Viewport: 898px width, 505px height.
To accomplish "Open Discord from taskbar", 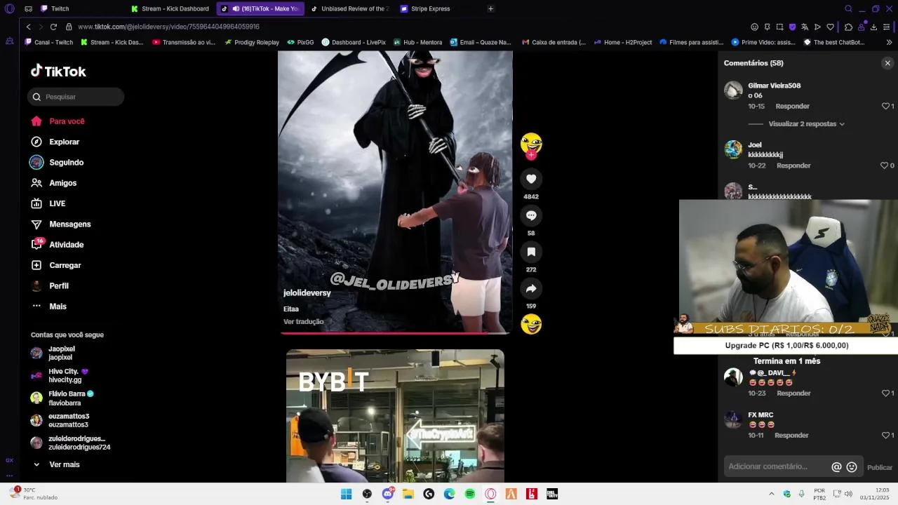I will (387, 494).
